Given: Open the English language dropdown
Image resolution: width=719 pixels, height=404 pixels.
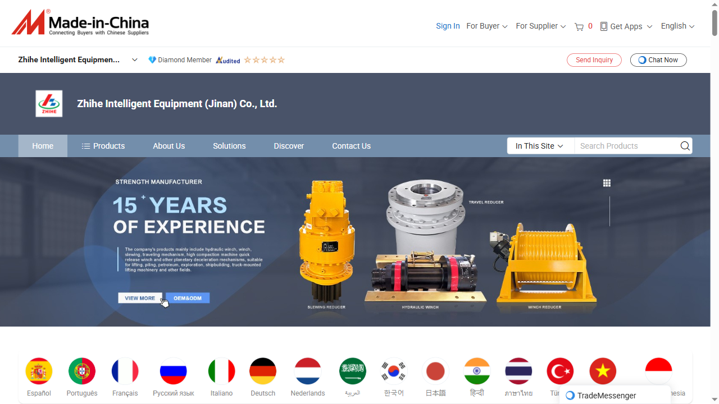Looking at the screenshot, I should coord(678,26).
